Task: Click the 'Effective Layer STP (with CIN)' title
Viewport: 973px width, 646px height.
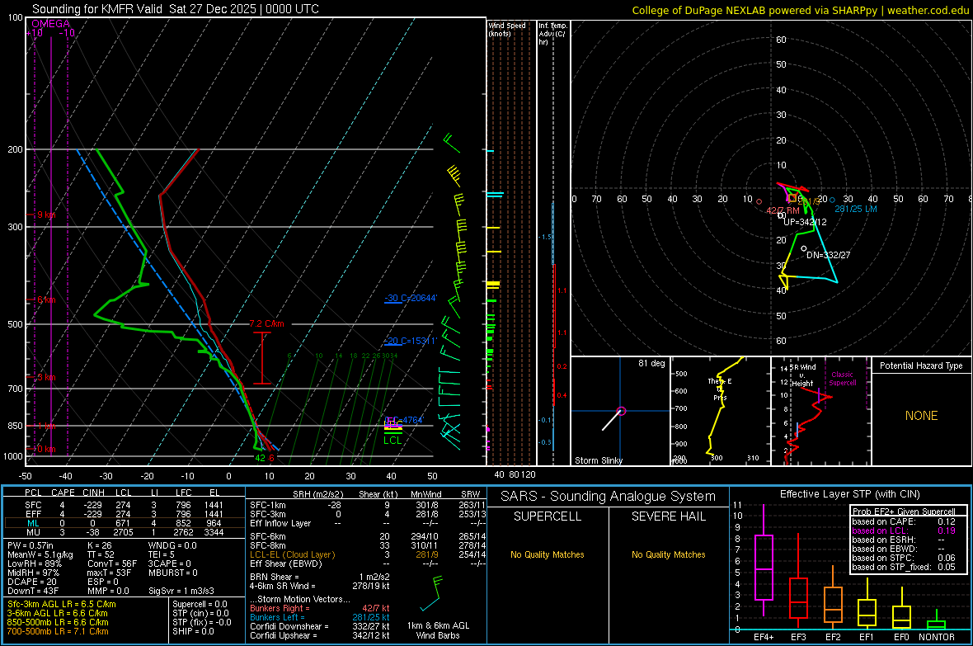Action: (849, 494)
